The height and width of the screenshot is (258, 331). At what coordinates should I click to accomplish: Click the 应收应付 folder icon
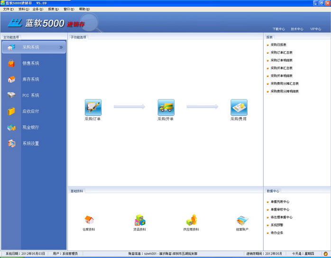point(11,111)
